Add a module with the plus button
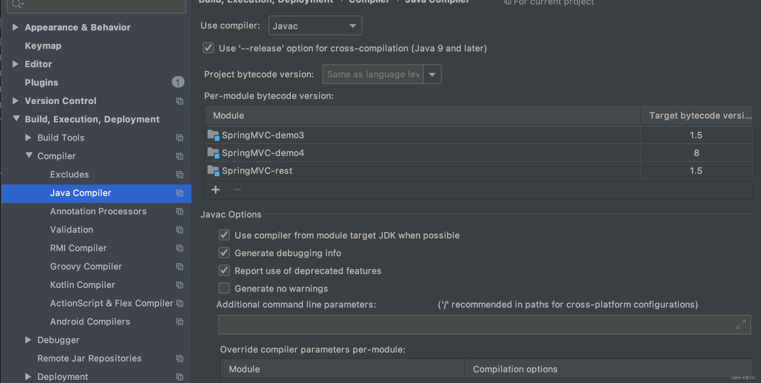The width and height of the screenshot is (761, 383). pos(215,189)
